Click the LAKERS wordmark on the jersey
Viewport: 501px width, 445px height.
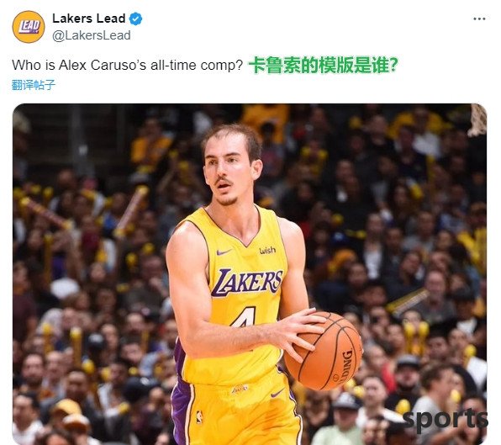[246, 282]
